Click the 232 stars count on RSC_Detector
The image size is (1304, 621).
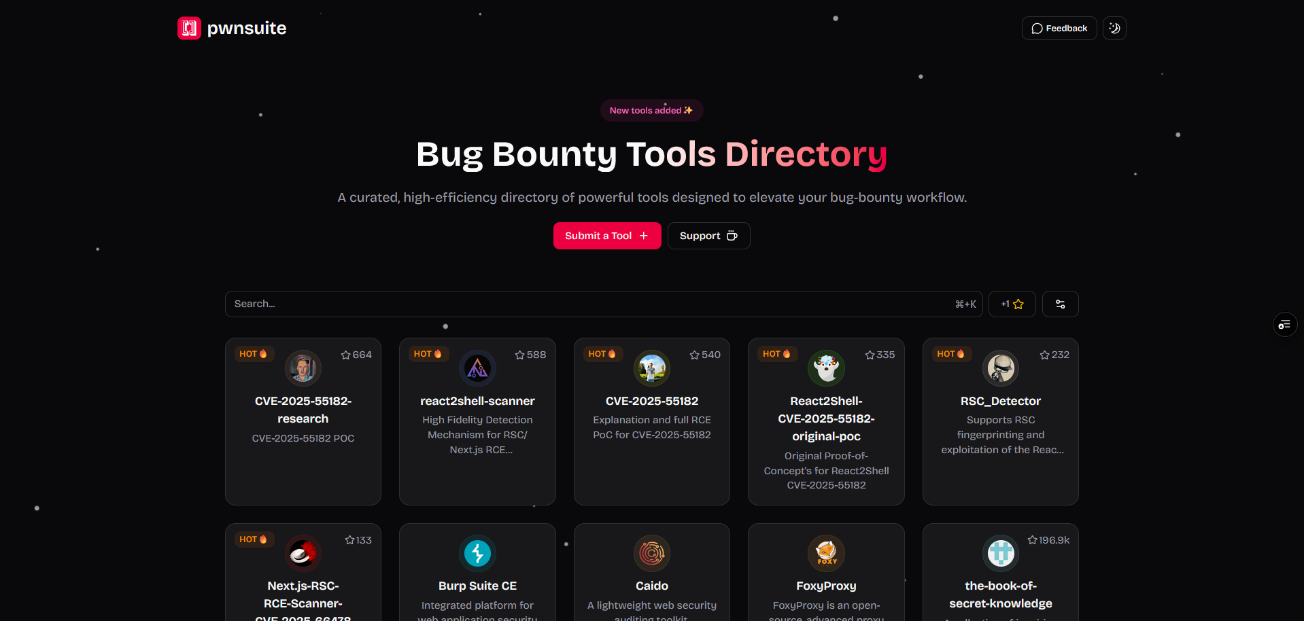click(1054, 355)
